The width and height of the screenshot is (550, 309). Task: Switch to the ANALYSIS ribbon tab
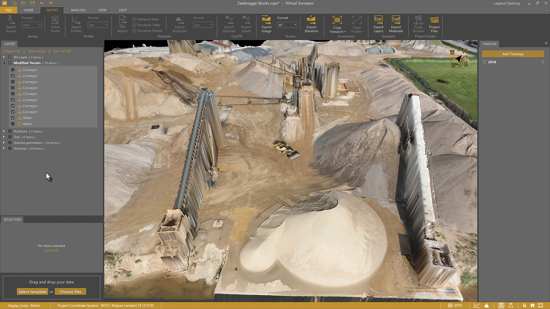click(x=78, y=10)
